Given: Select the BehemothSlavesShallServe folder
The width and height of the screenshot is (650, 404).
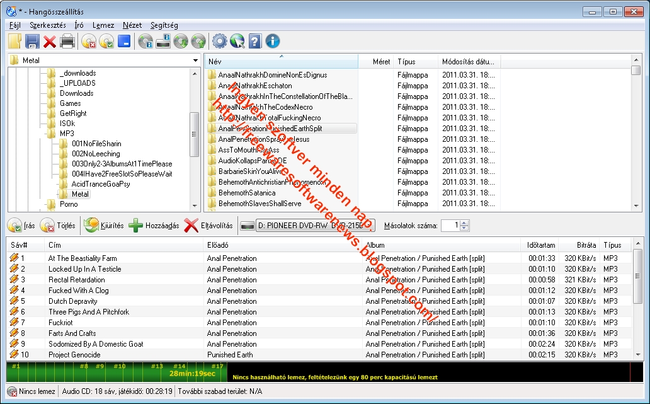Looking at the screenshot, I should 260,203.
